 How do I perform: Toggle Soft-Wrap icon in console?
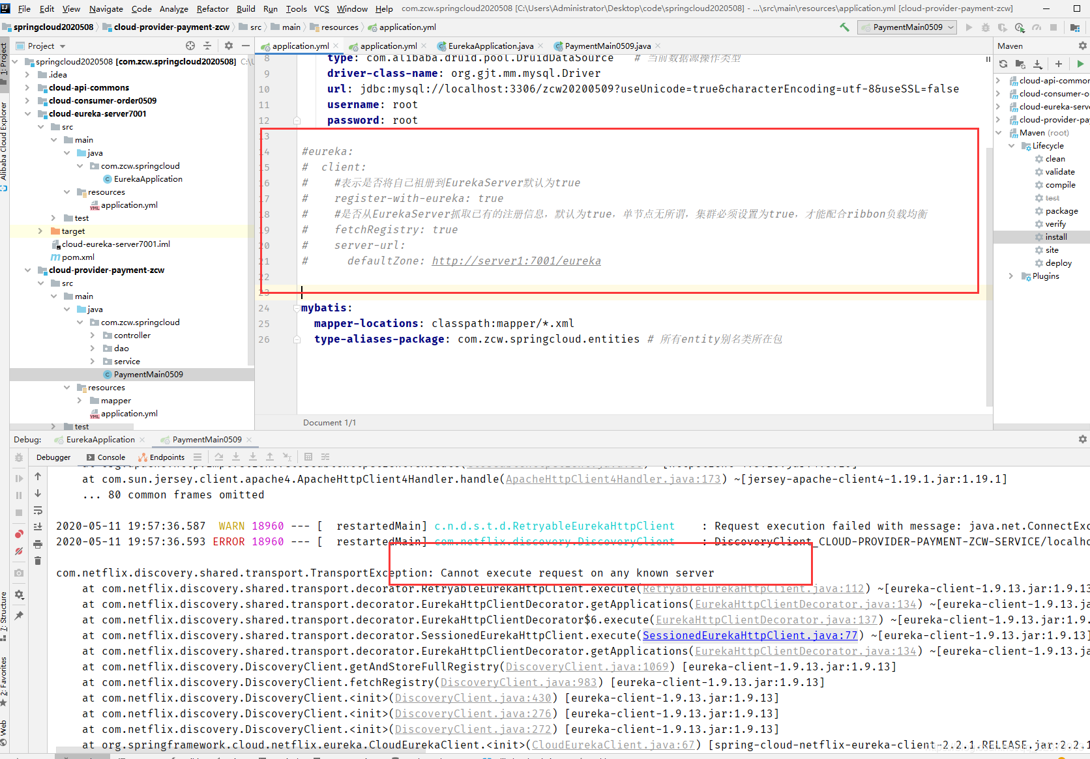coord(38,510)
